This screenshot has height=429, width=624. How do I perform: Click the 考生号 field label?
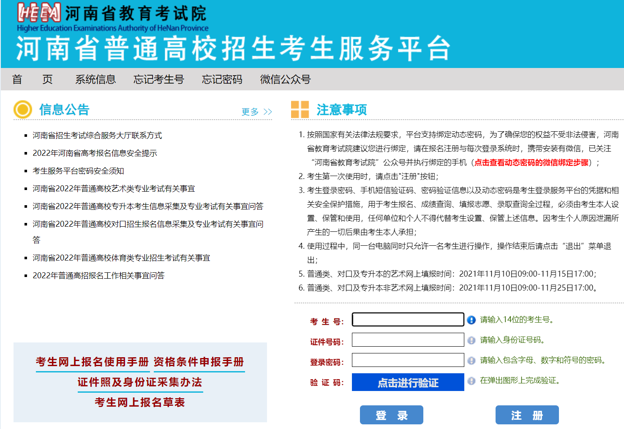(x=327, y=322)
